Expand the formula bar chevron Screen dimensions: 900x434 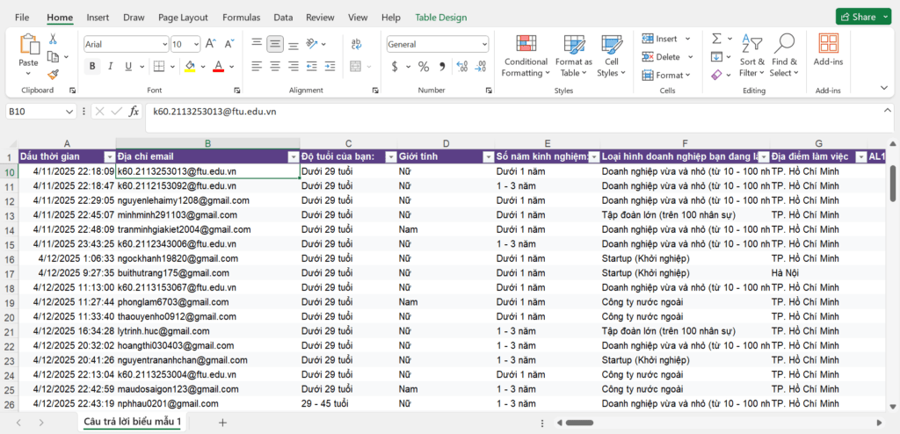click(x=888, y=110)
